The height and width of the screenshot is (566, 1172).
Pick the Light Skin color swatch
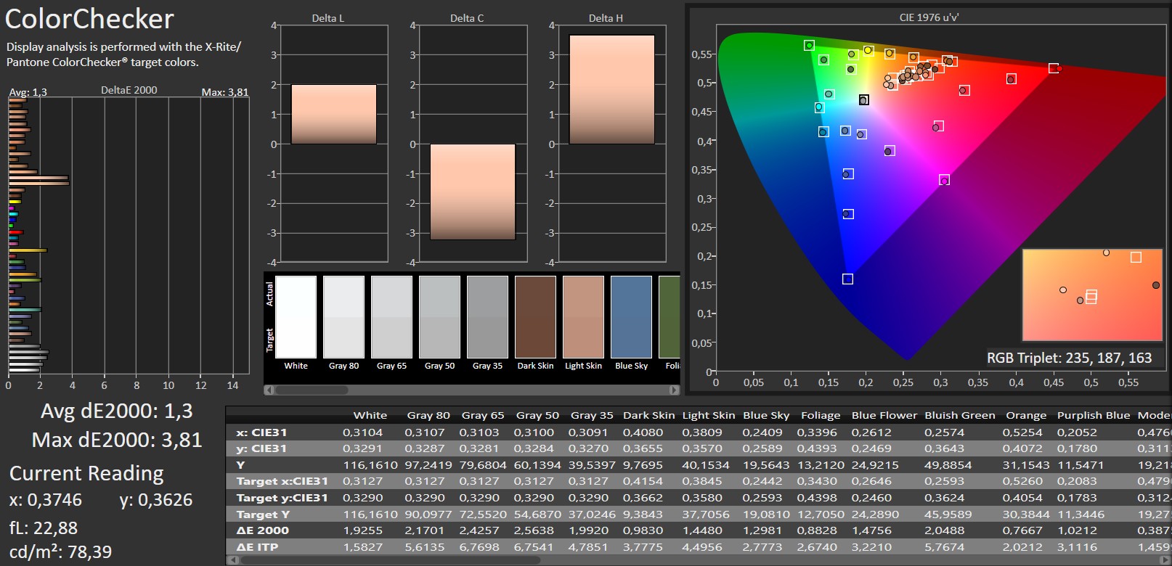583,317
